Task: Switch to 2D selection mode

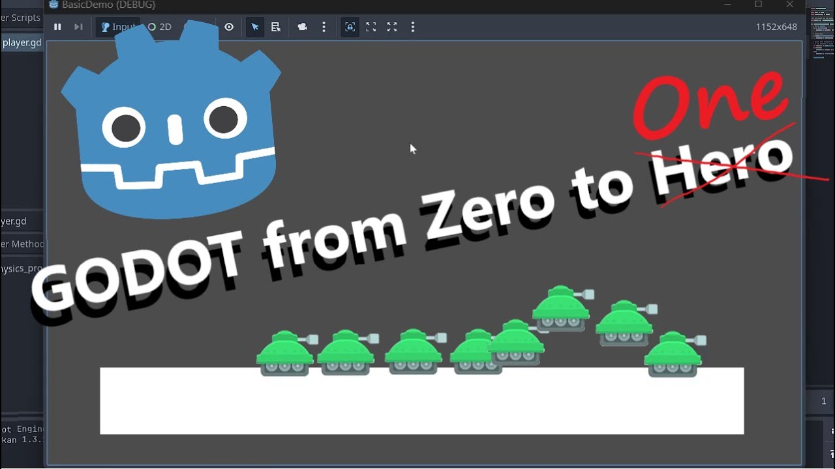Action: (160, 27)
